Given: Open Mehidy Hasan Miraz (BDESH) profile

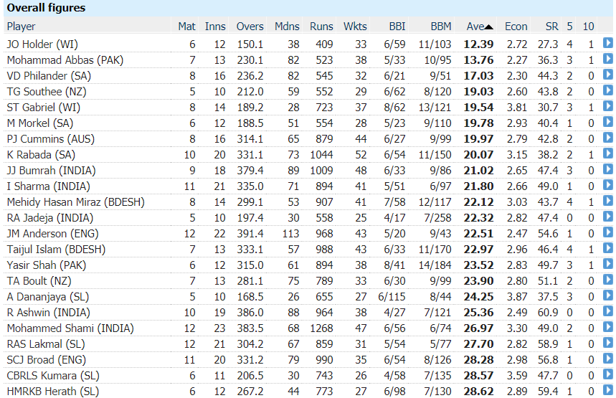Looking at the screenshot, I should (76, 202).
